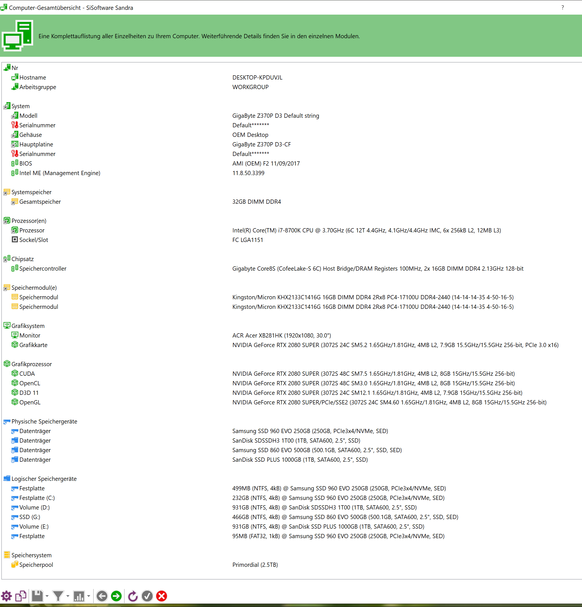Open the save button dropdown arrow
This screenshot has width=582, height=607.
coord(47,596)
